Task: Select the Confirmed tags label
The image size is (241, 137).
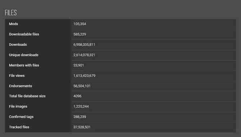Action: pyautogui.click(x=21, y=117)
